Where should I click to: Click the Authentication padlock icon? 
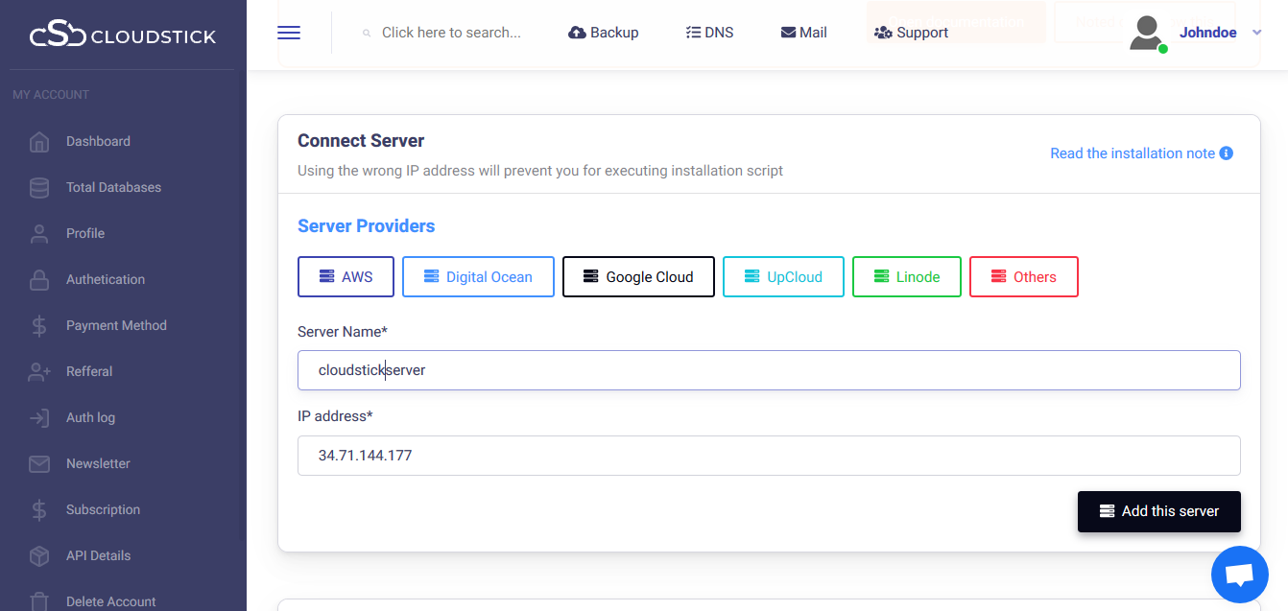pos(39,280)
